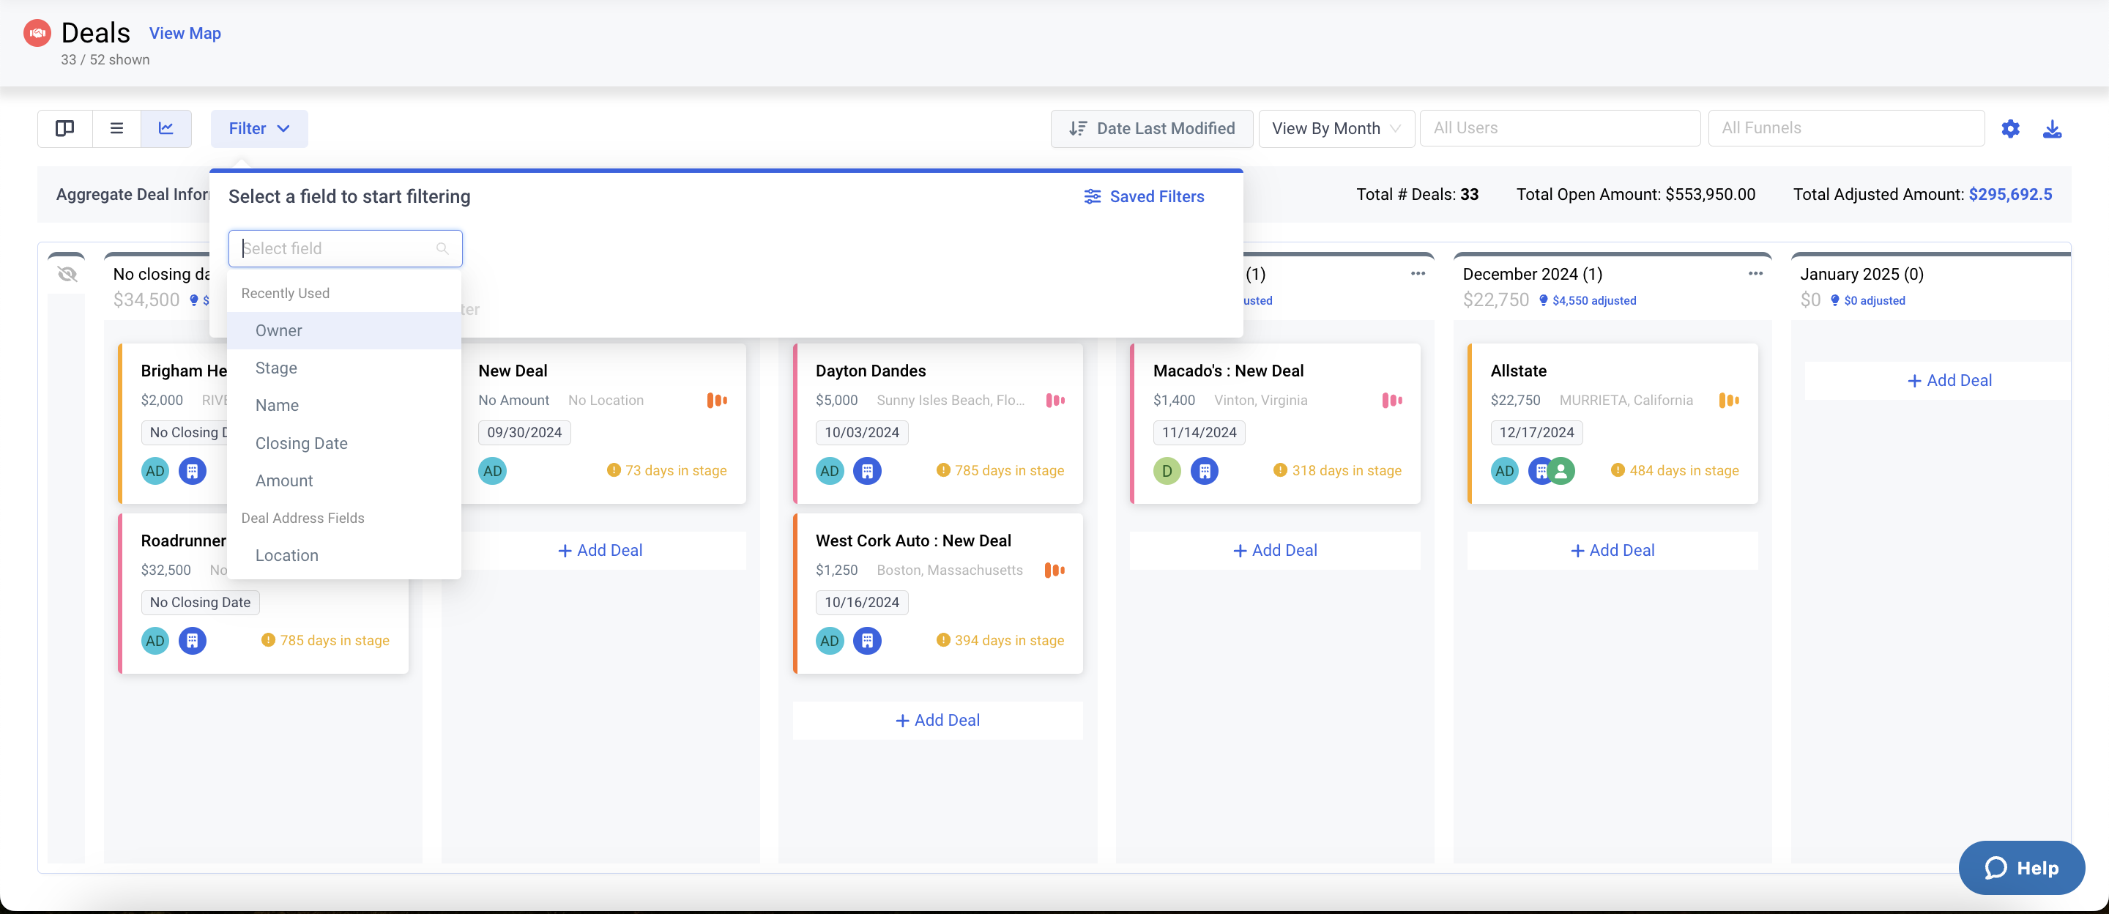This screenshot has width=2109, height=914.
Task: Open Dayton Dandes deal title
Action: tap(870, 371)
